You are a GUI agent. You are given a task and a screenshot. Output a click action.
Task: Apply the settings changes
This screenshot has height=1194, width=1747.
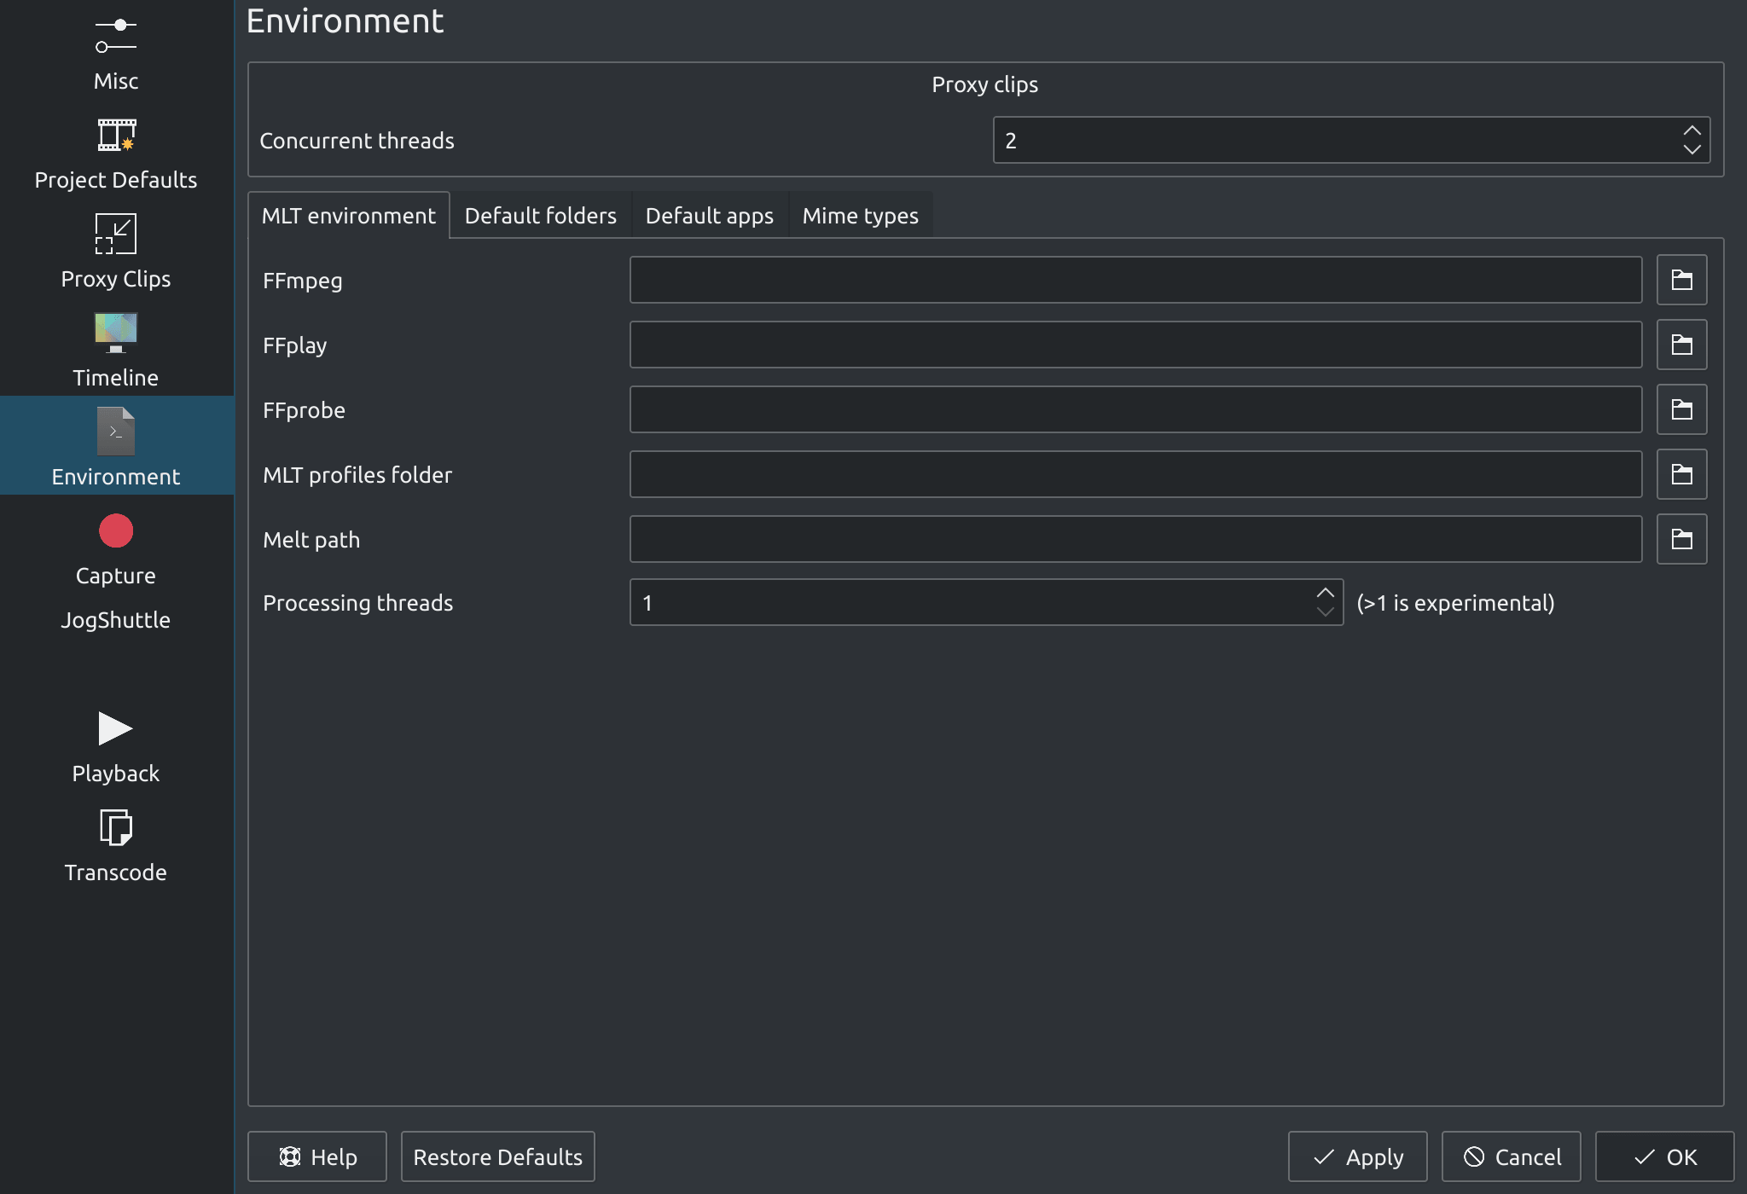[1358, 1156]
